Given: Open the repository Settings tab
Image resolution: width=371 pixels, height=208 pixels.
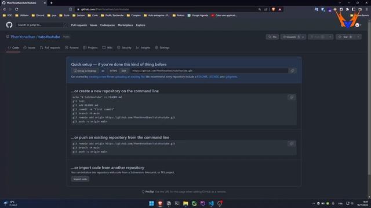Looking at the screenshot, I should [162, 47].
